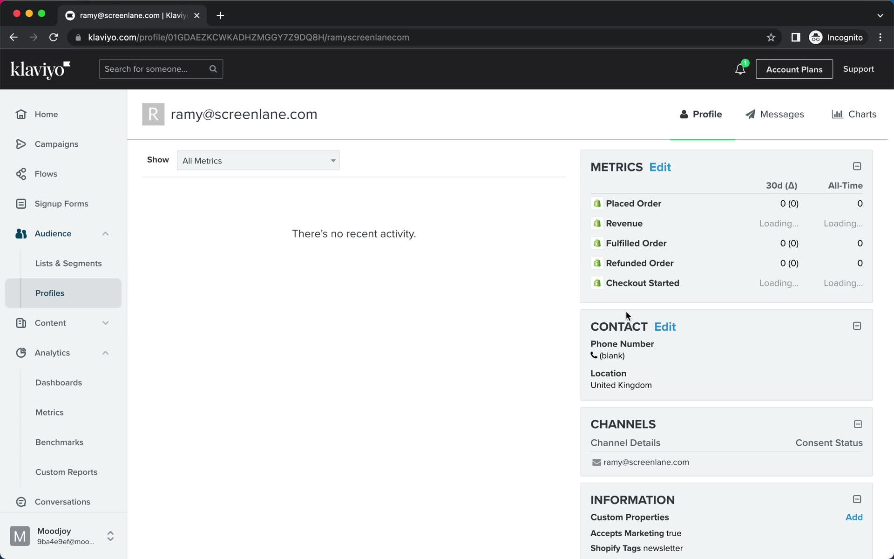The image size is (894, 559).
Task: Click the Klaviyo home logo icon
Action: 41,69
